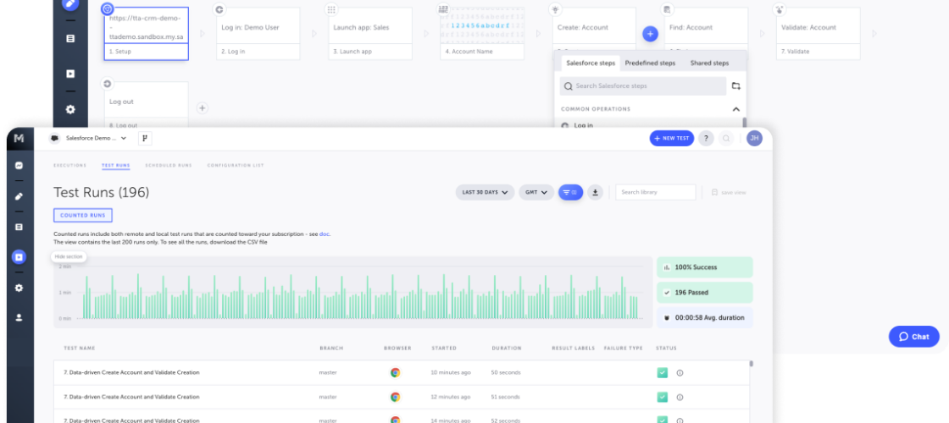
Task: Click the search magnifier in the top bar
Action: 726,139
